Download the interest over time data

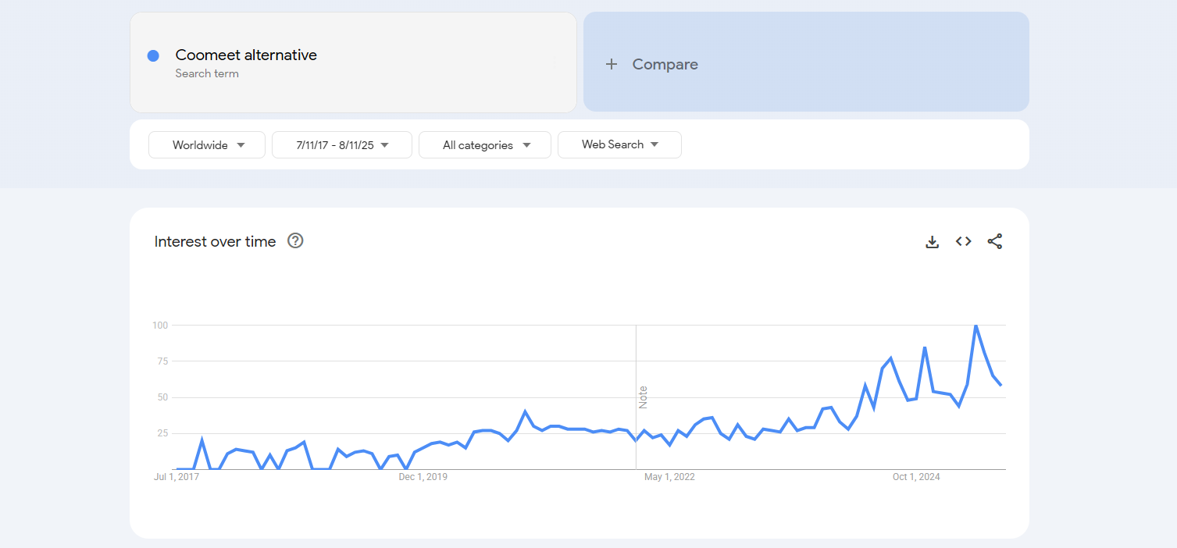tap(932, 242)
